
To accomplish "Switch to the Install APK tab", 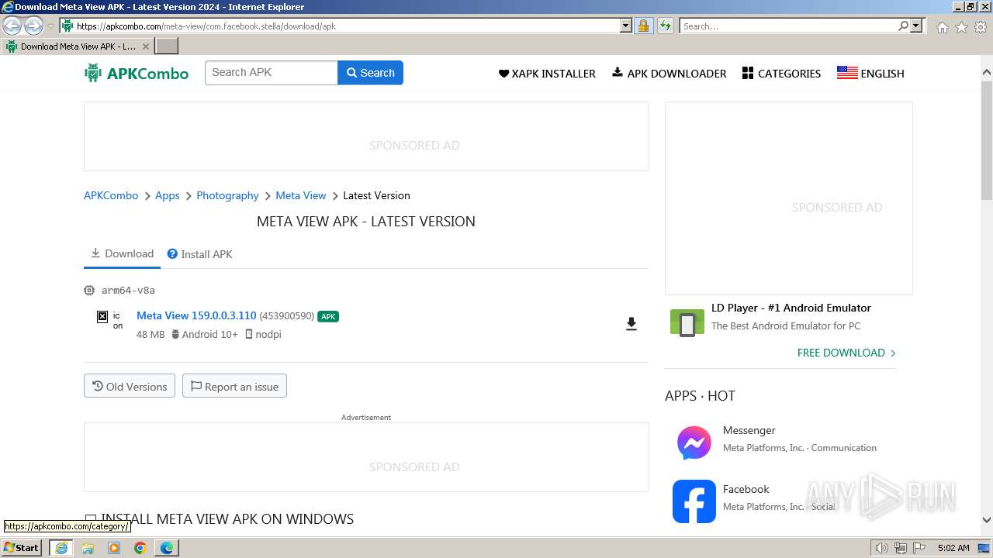I will coord(200,254).
